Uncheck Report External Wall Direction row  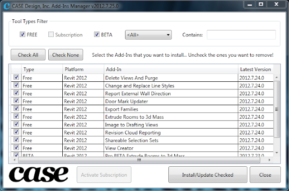(16, 93)
